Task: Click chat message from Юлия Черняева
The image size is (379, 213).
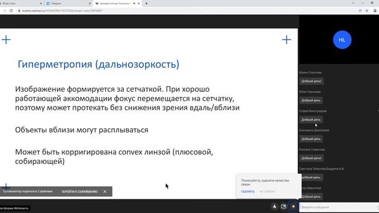Action: [x=311, y=100]
